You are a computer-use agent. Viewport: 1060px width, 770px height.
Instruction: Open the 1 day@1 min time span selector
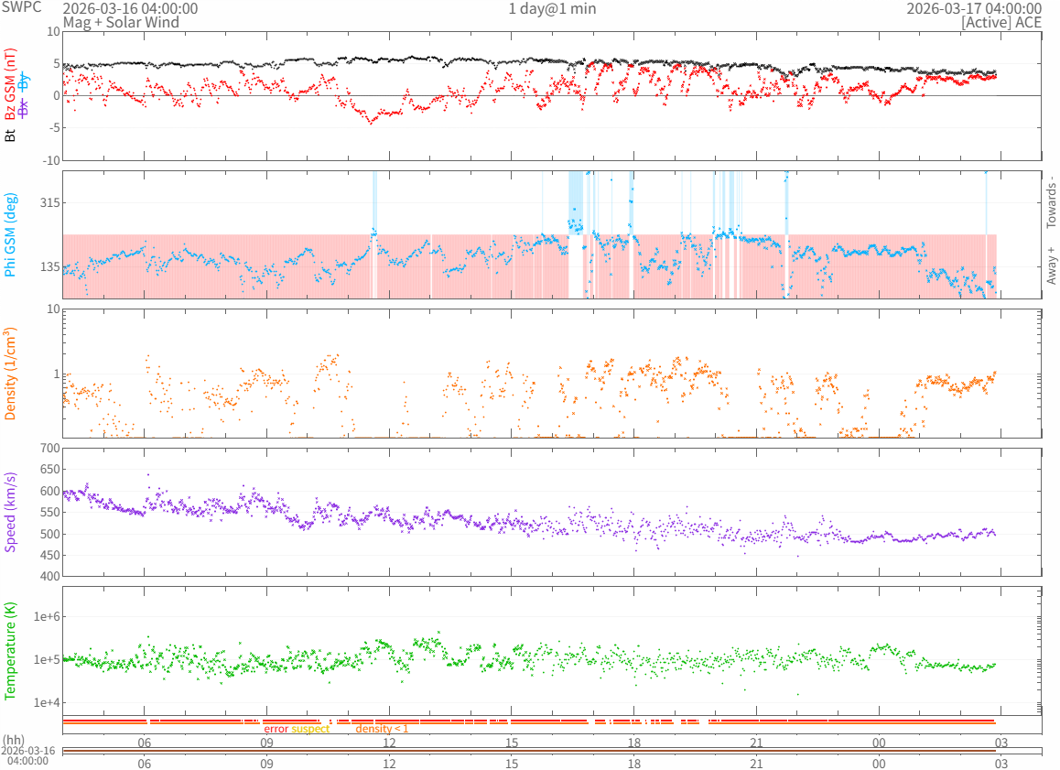pyautogui.click(x=552, y=8)
